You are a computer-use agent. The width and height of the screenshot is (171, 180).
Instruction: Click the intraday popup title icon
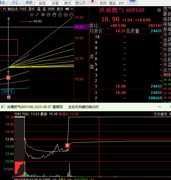[x=3, y=107]
